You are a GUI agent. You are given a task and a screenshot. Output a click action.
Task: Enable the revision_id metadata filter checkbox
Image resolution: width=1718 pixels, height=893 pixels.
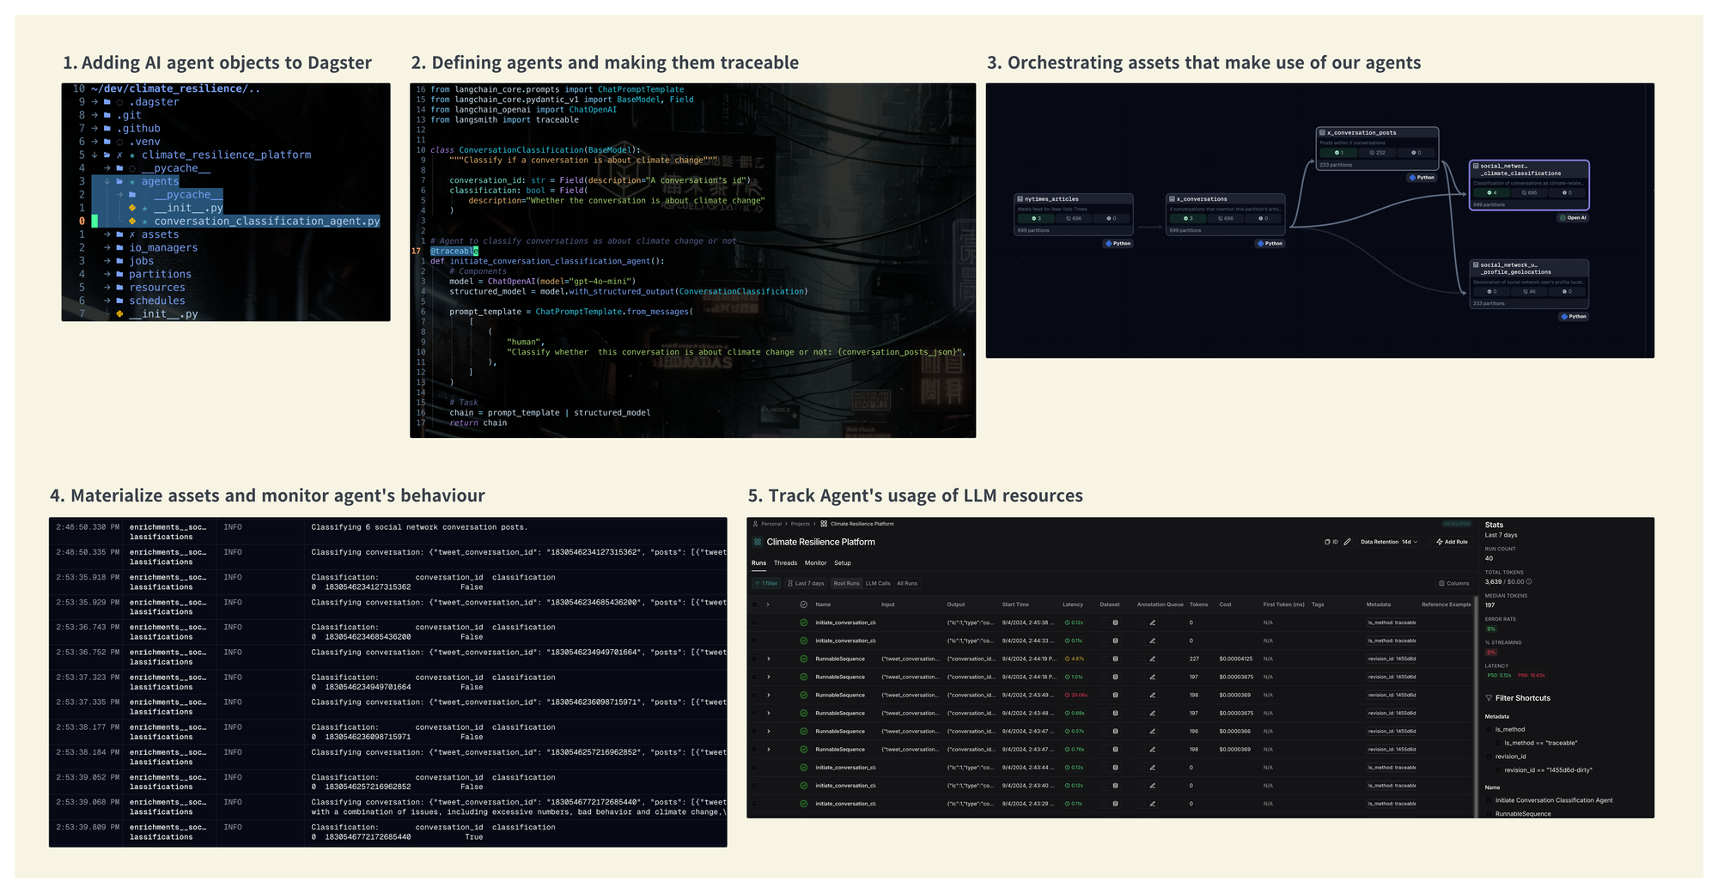[1489, 756]
